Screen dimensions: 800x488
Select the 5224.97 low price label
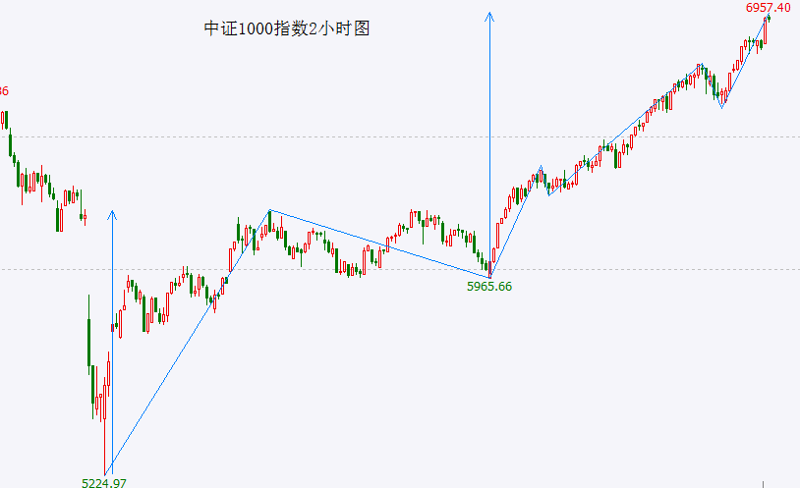tap(103, 482)
